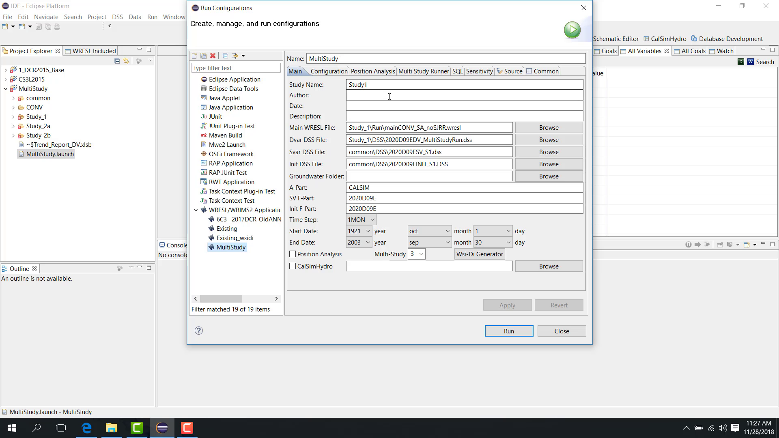Viewport: 779px width, 438px height.
Task: Open File Explorer from taskbar
Action: [x=112, y=428]
